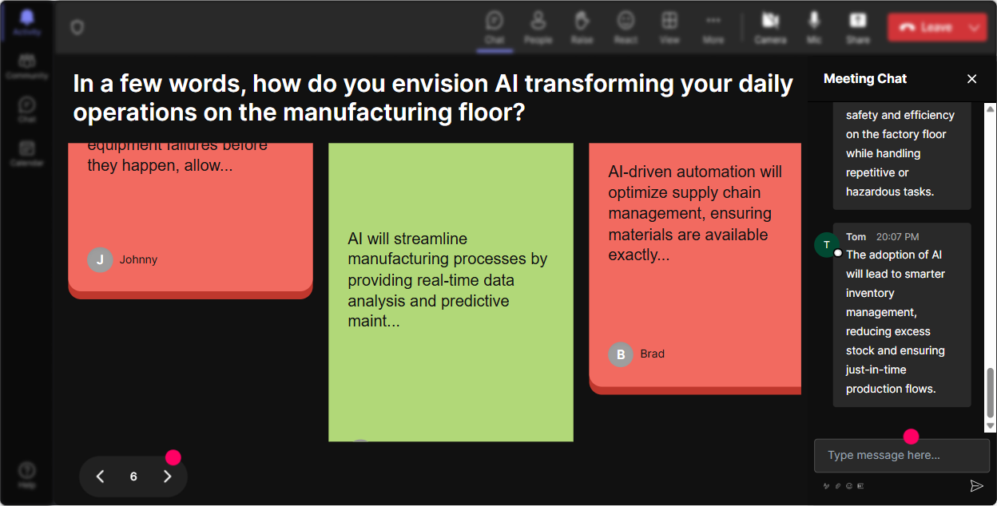Open More meeting options
The width and height of the screenshot is (997, 506).
[x=713, y=27]
